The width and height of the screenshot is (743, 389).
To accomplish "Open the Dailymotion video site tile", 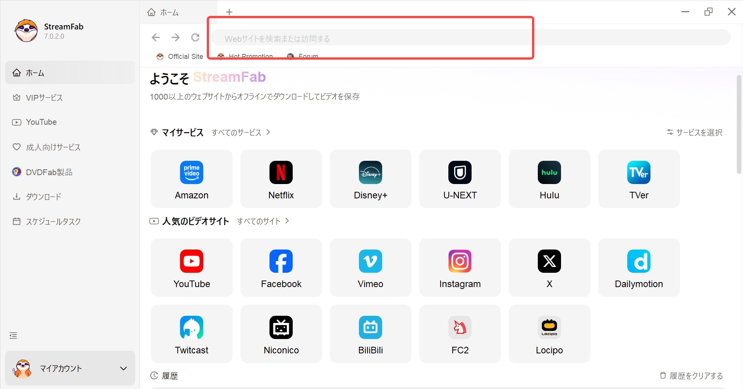I will 639,267.
